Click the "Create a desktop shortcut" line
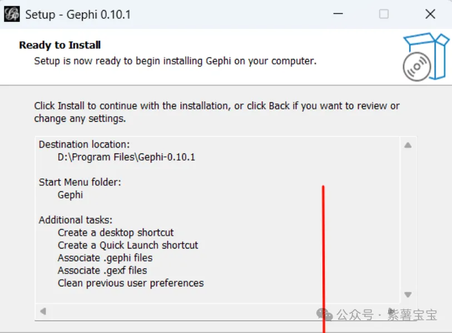Viewport: 452px width, 333px height. [116, 232]
